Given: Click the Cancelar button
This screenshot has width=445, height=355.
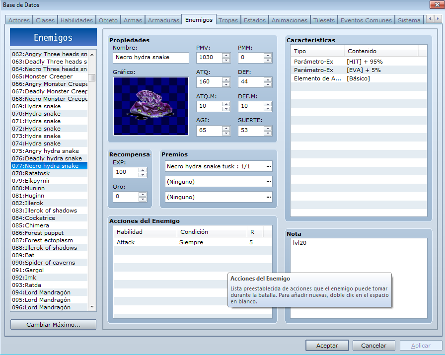Looking at the screenshot, I should click(374, 346).
